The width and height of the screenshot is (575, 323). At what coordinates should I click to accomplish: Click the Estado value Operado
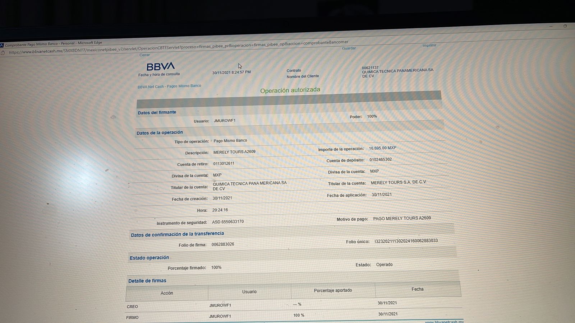point(384,265)
